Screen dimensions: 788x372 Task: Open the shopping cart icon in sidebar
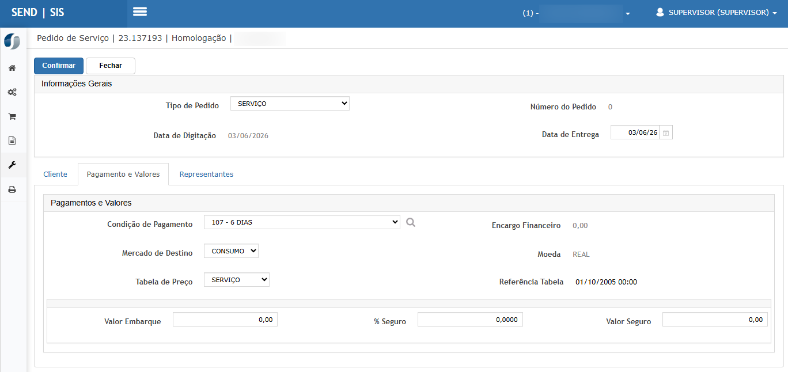[12, 116]
